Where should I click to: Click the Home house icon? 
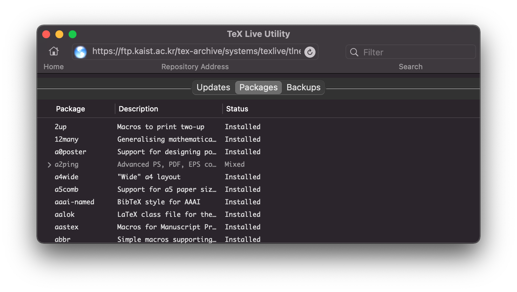point(54,51)
